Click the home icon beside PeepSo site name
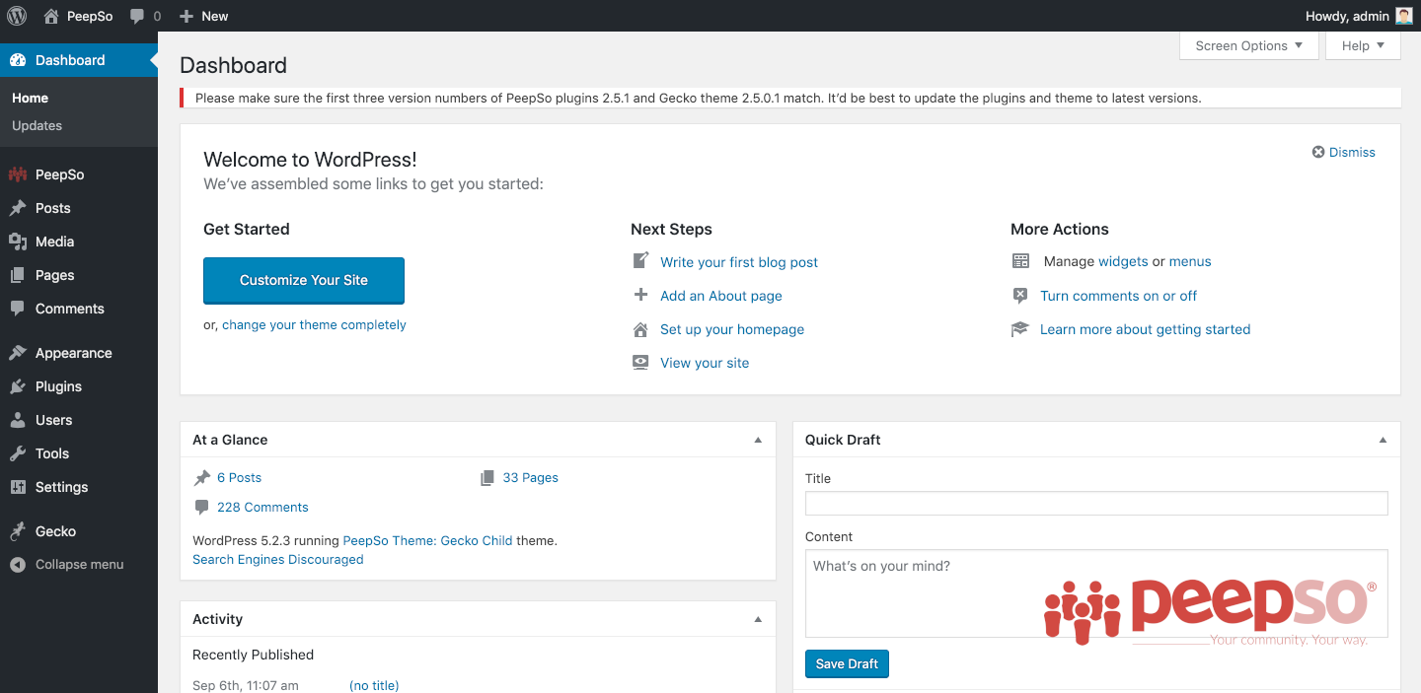The height and width of the screenshot is (693, 1421). (51, 16)
